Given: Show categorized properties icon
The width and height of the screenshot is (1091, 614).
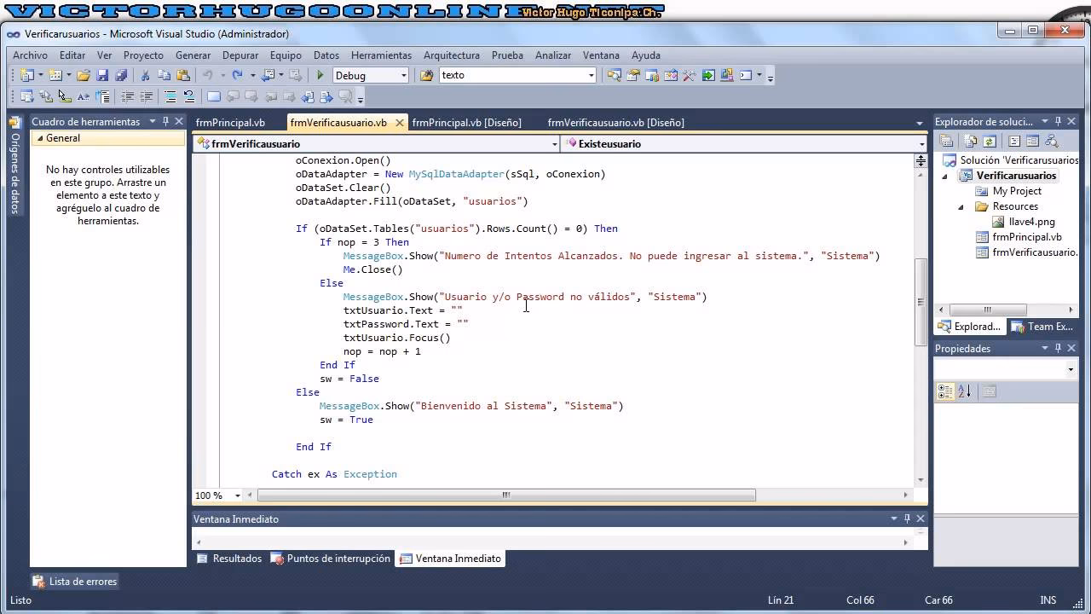Looking at the screenshot, I should (x=945, y=391).
